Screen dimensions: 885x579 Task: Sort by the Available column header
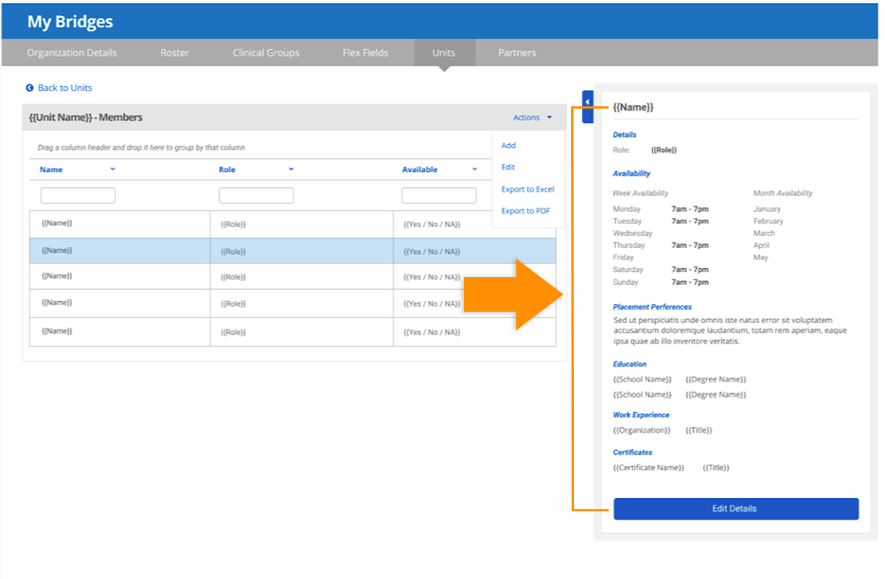tap(420, 169)
